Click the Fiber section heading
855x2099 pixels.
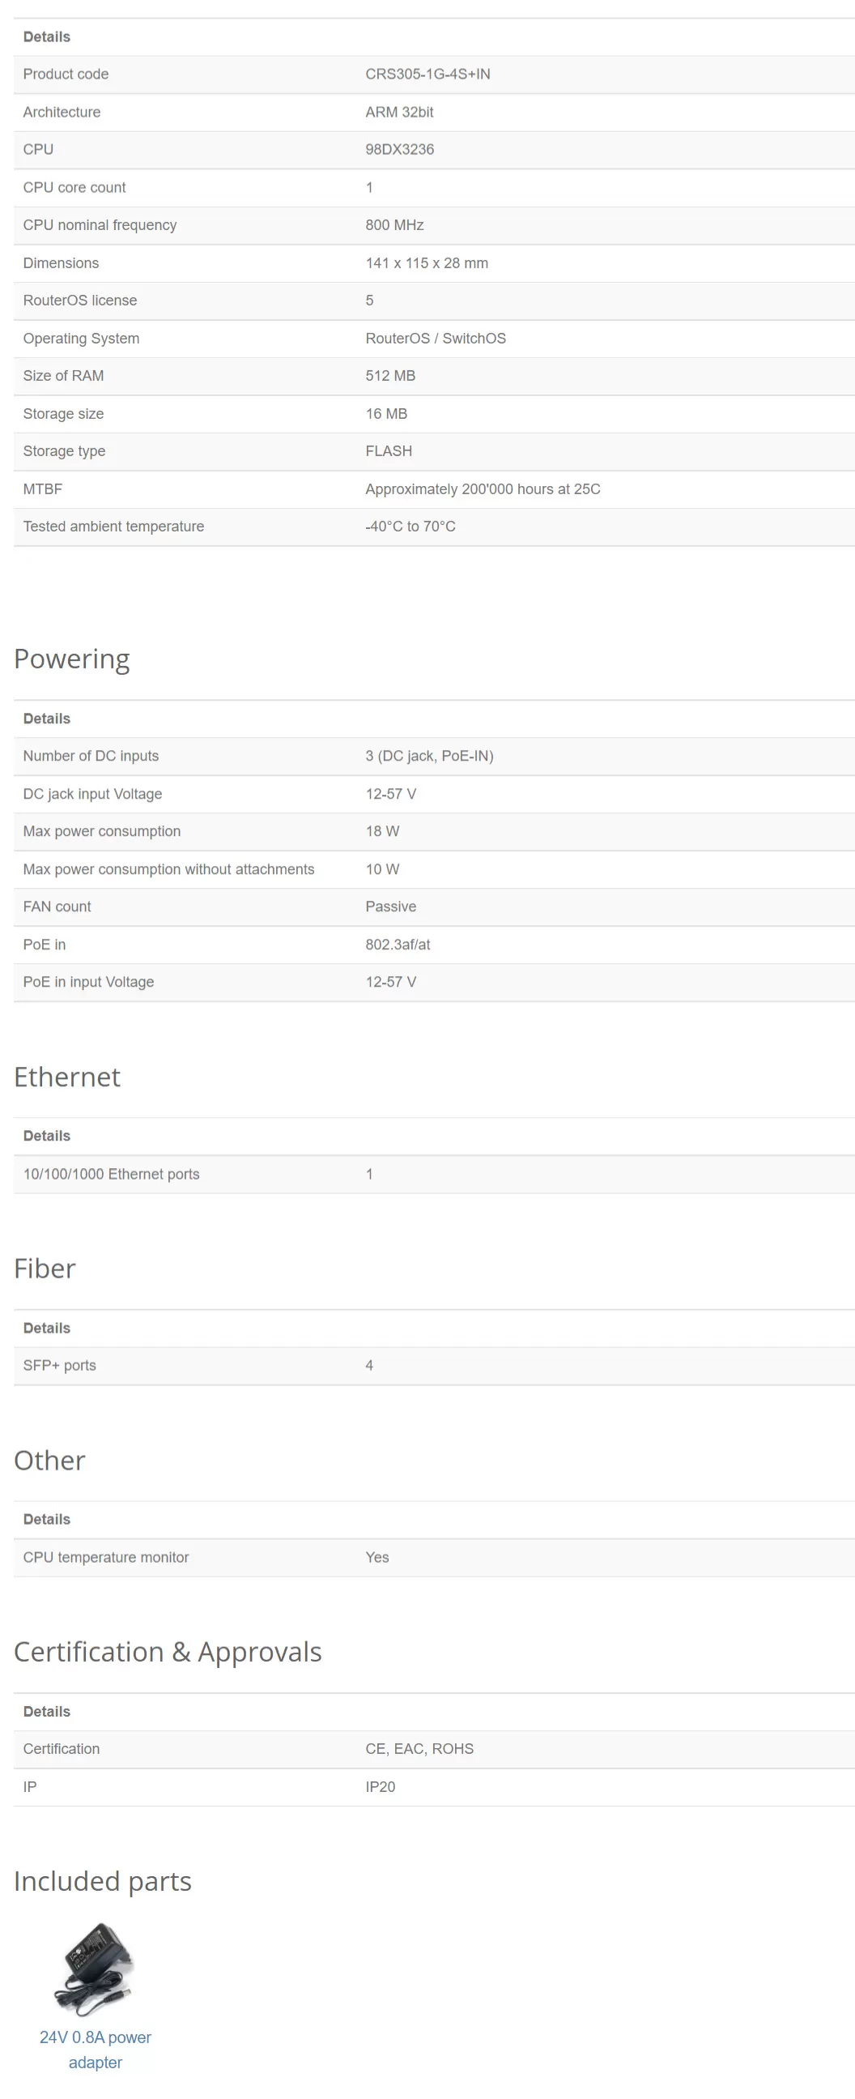pos(45,1268)
